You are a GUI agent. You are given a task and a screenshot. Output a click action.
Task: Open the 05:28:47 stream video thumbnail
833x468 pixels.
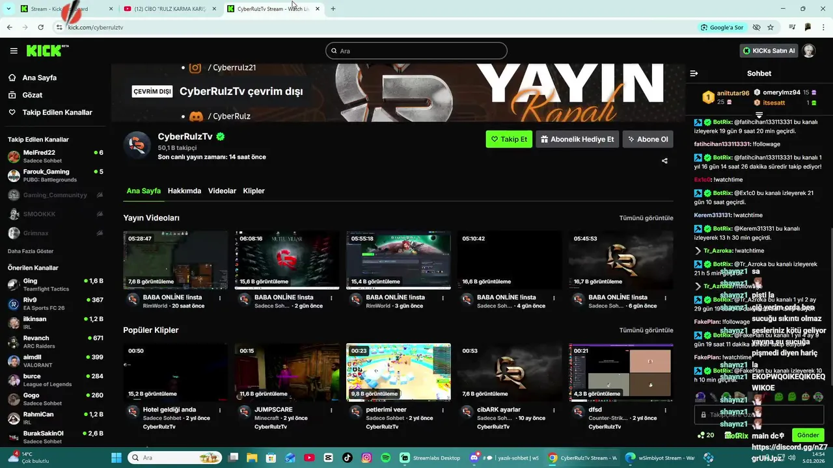[x=176, y=260]
